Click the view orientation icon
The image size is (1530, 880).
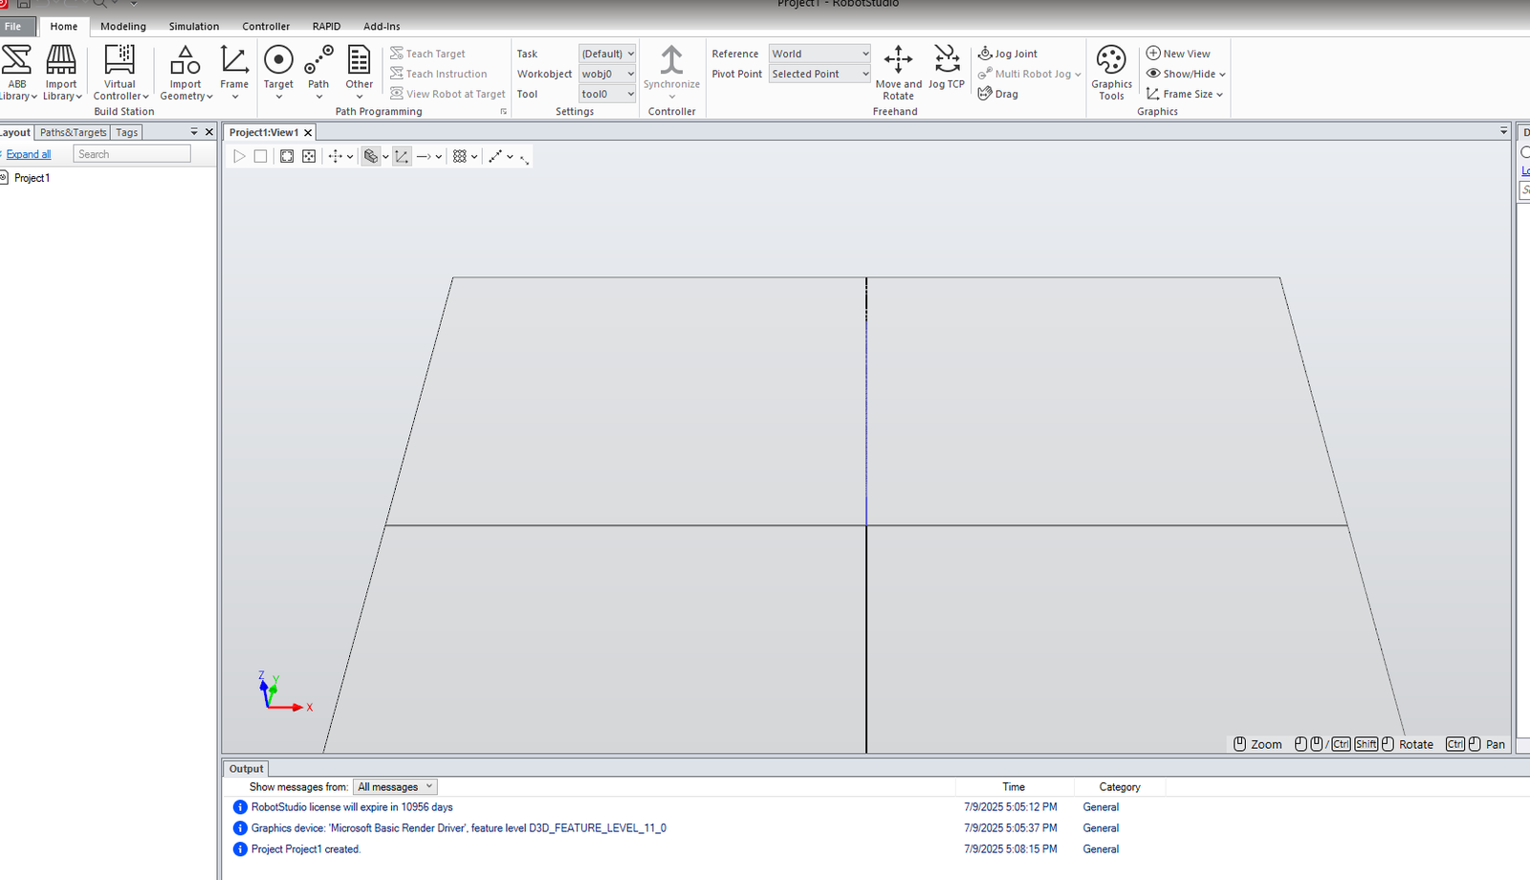point(336,156)
